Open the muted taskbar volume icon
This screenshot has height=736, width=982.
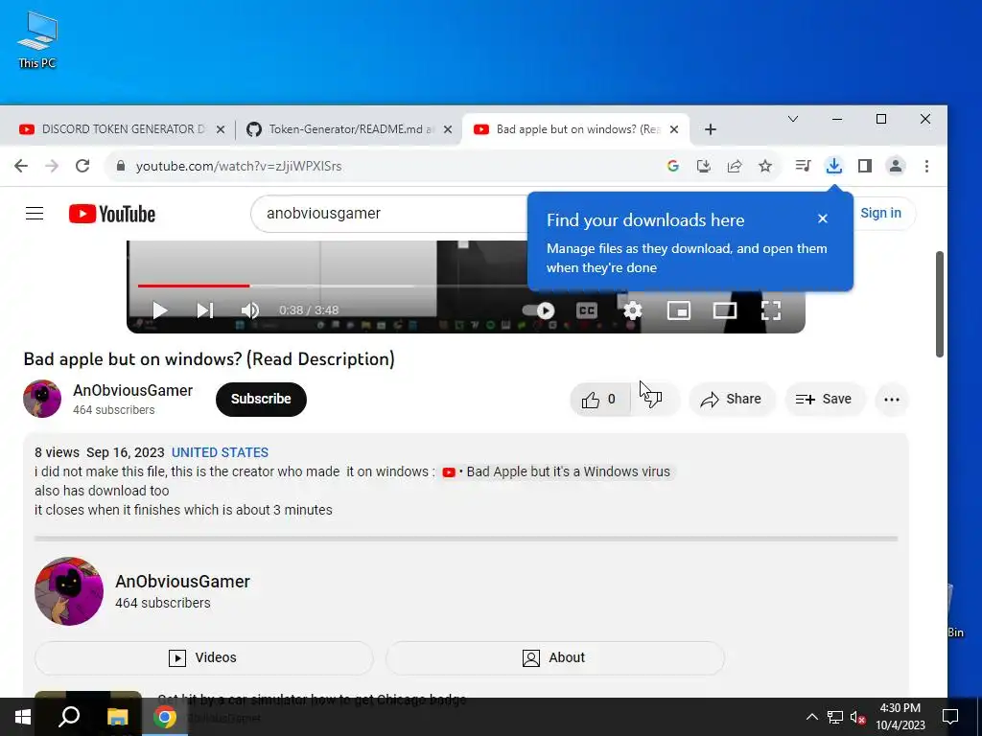click(x=858, y=717)
